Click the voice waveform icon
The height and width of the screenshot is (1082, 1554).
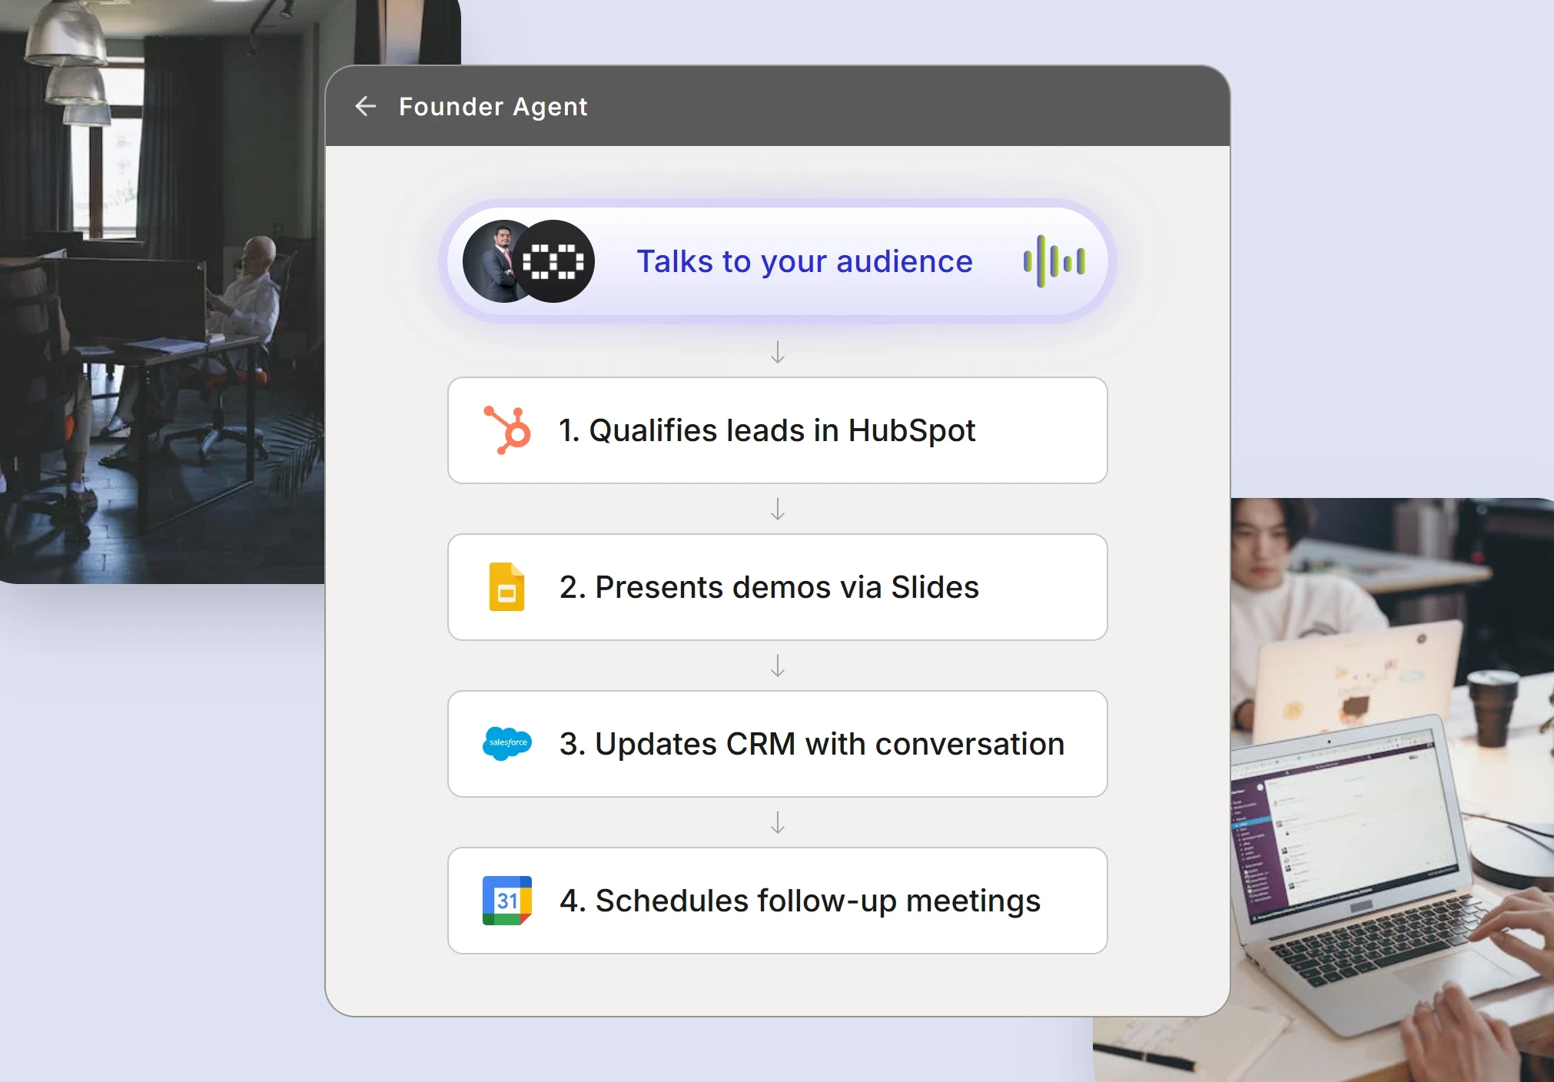pyautogui.click(x=1054, y=261)
